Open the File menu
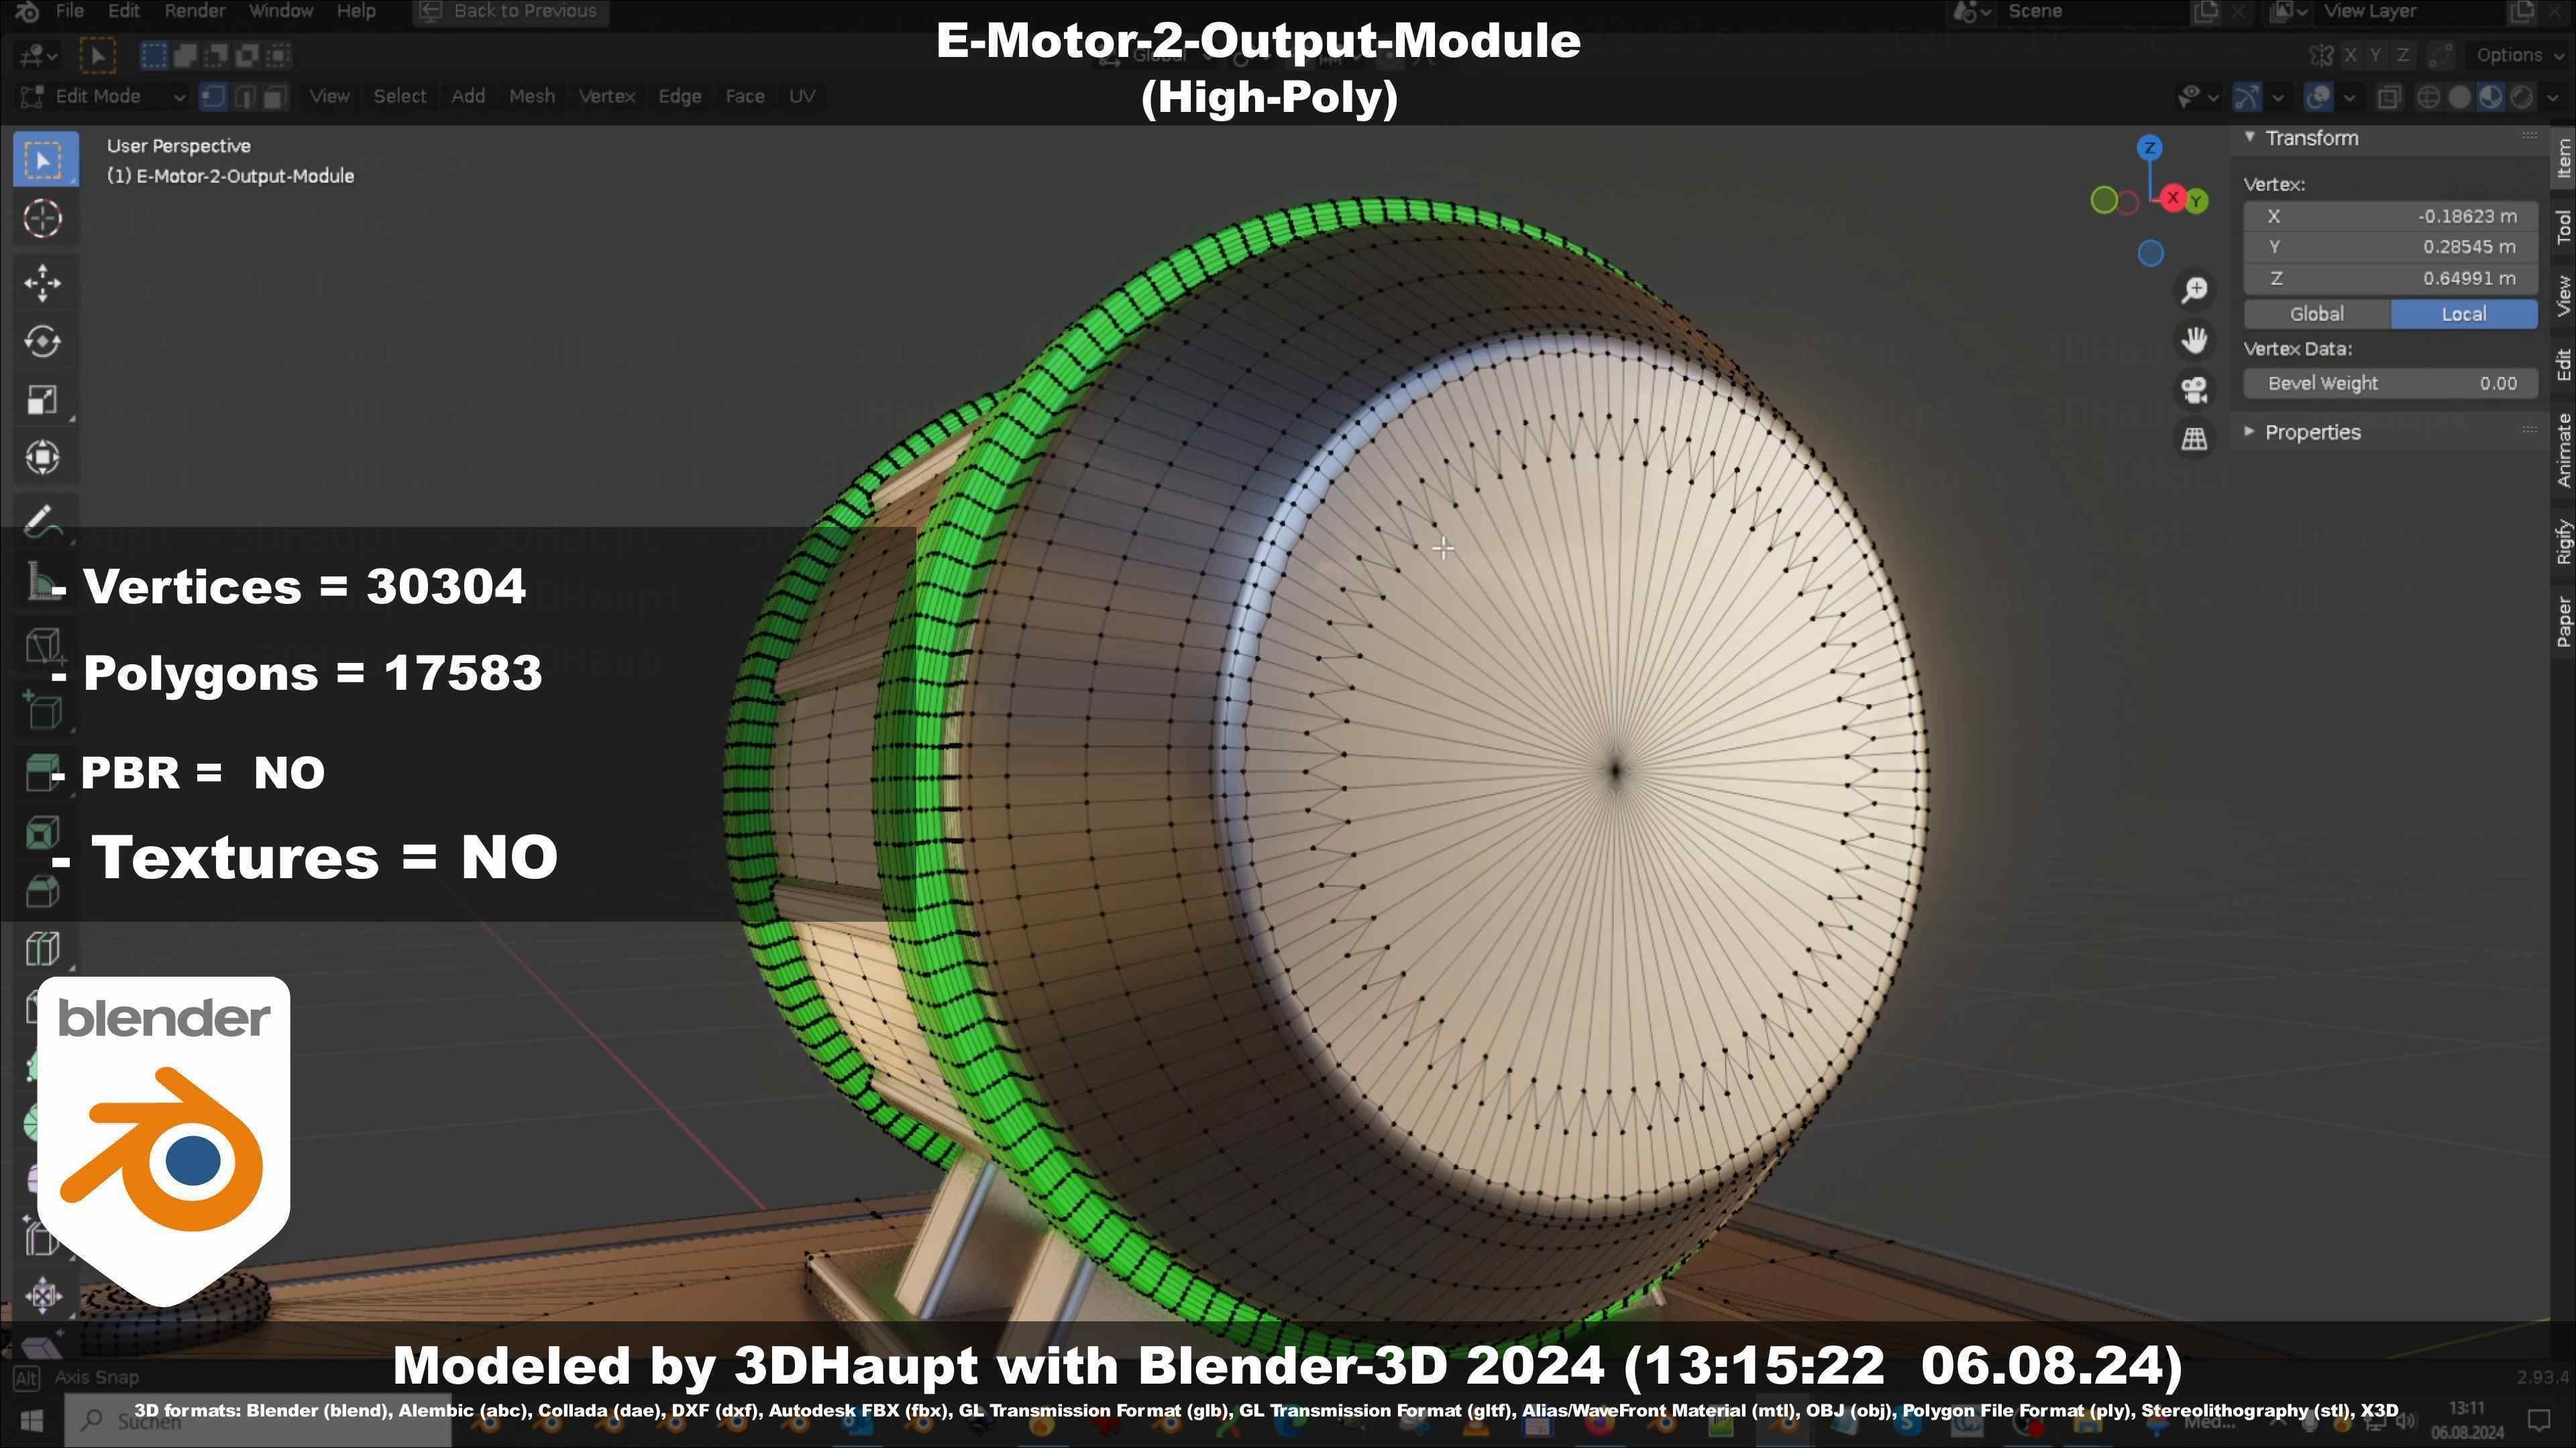This screenshot has width=2576, height=1448. (69, 11)
